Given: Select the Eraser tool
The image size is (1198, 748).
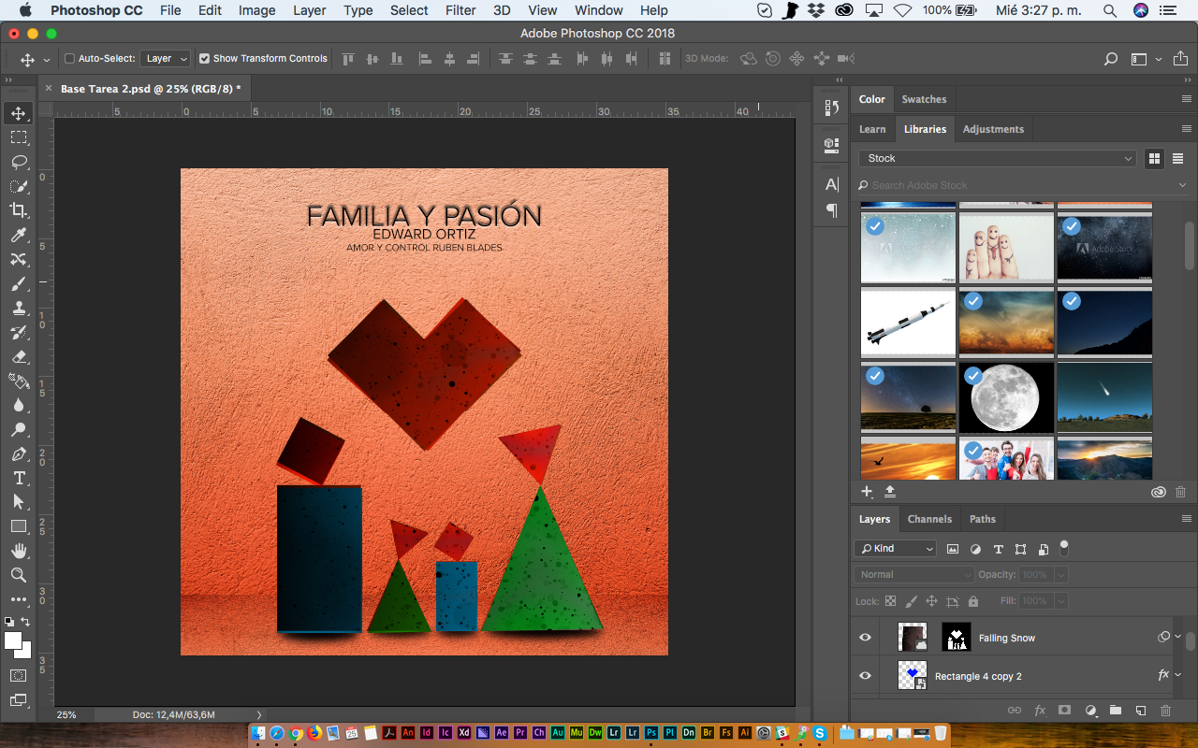Looking at the screenshot, I should (19, 356).
